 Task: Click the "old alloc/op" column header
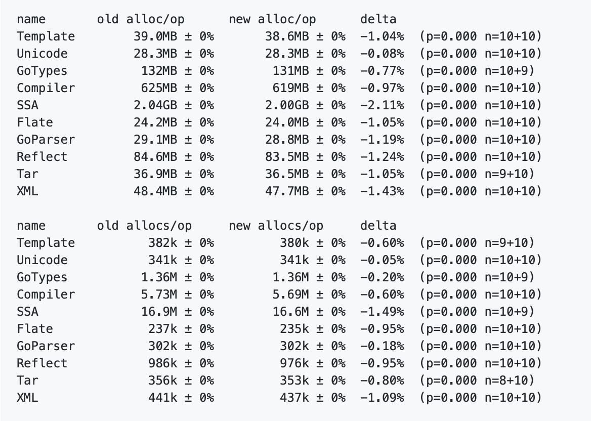141,19
